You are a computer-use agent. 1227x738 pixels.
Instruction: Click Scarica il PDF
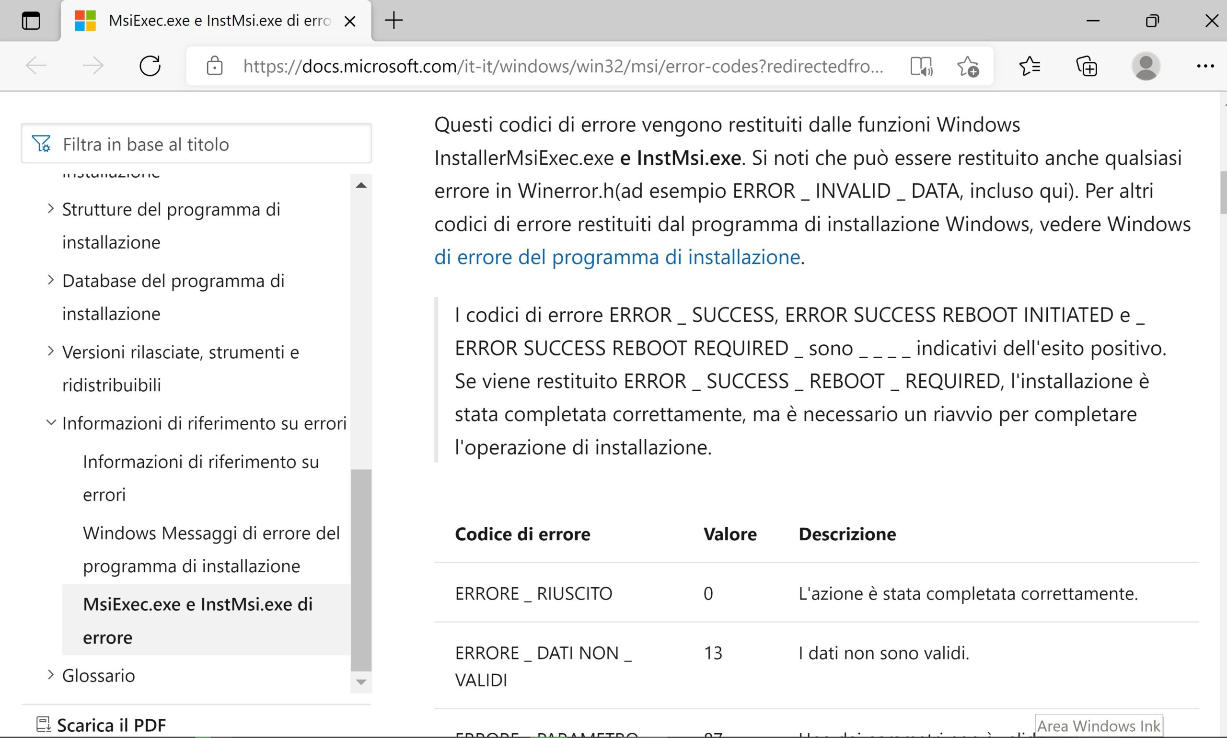112,725
